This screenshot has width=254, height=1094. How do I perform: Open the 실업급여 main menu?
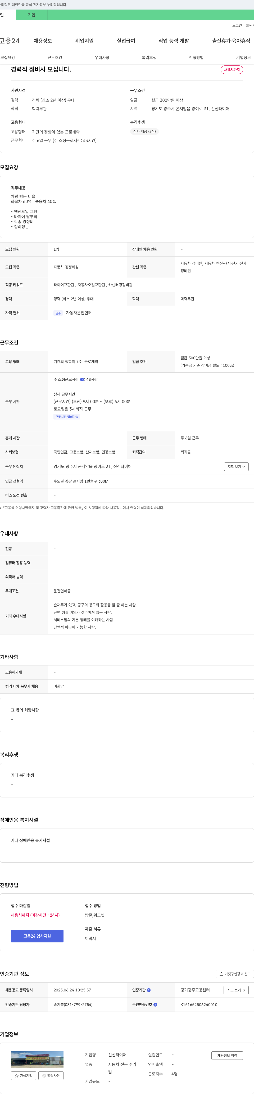[x=126, y=41]
